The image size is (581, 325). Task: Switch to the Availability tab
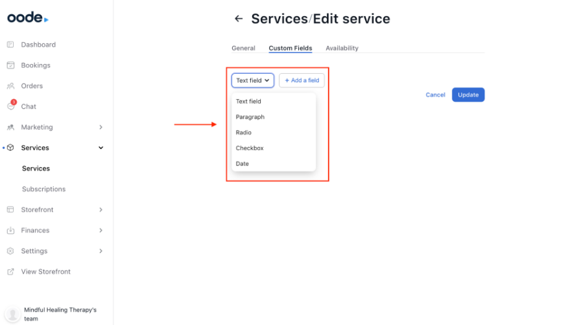click(x=342, y=49)
